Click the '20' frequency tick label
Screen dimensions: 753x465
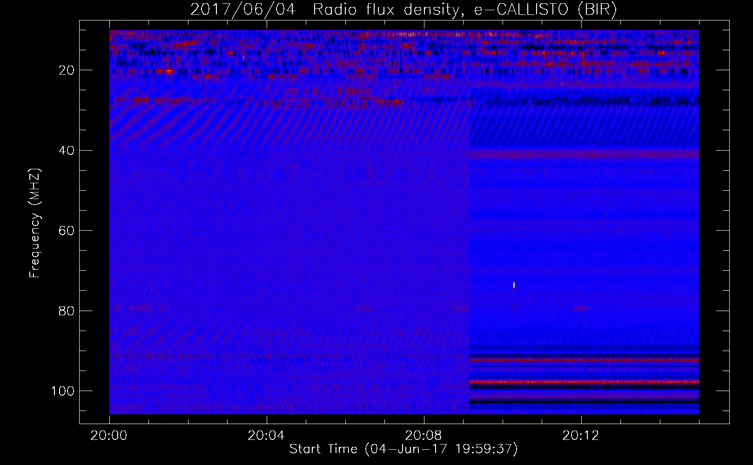tap(67, 71)
